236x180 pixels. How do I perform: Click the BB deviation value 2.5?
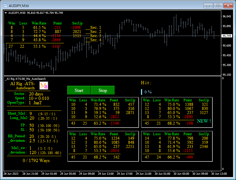(x=32, y=141)
